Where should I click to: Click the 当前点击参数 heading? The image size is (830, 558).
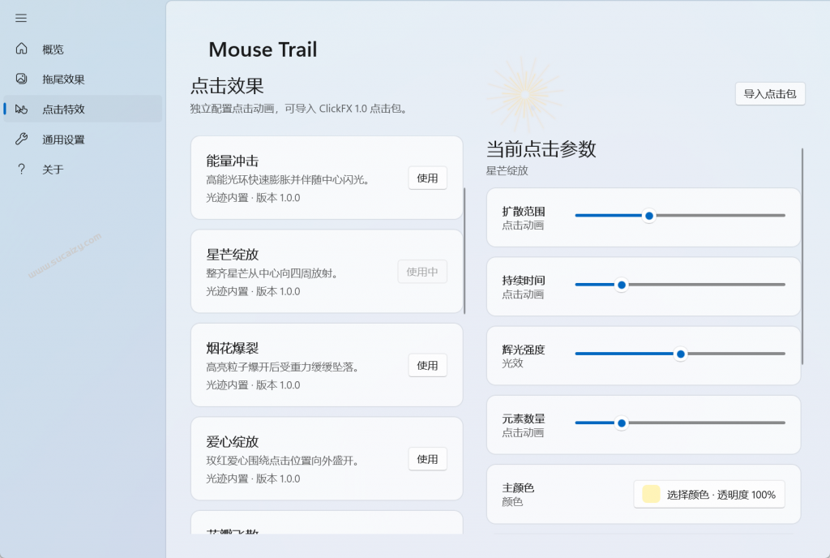[541, 149]
